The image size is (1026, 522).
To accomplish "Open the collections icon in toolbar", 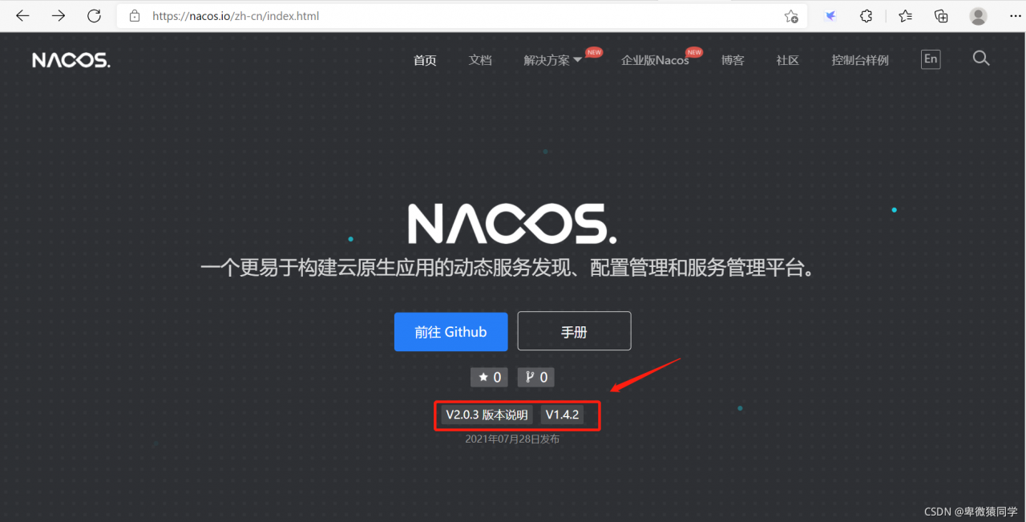I will pos(941,16).
